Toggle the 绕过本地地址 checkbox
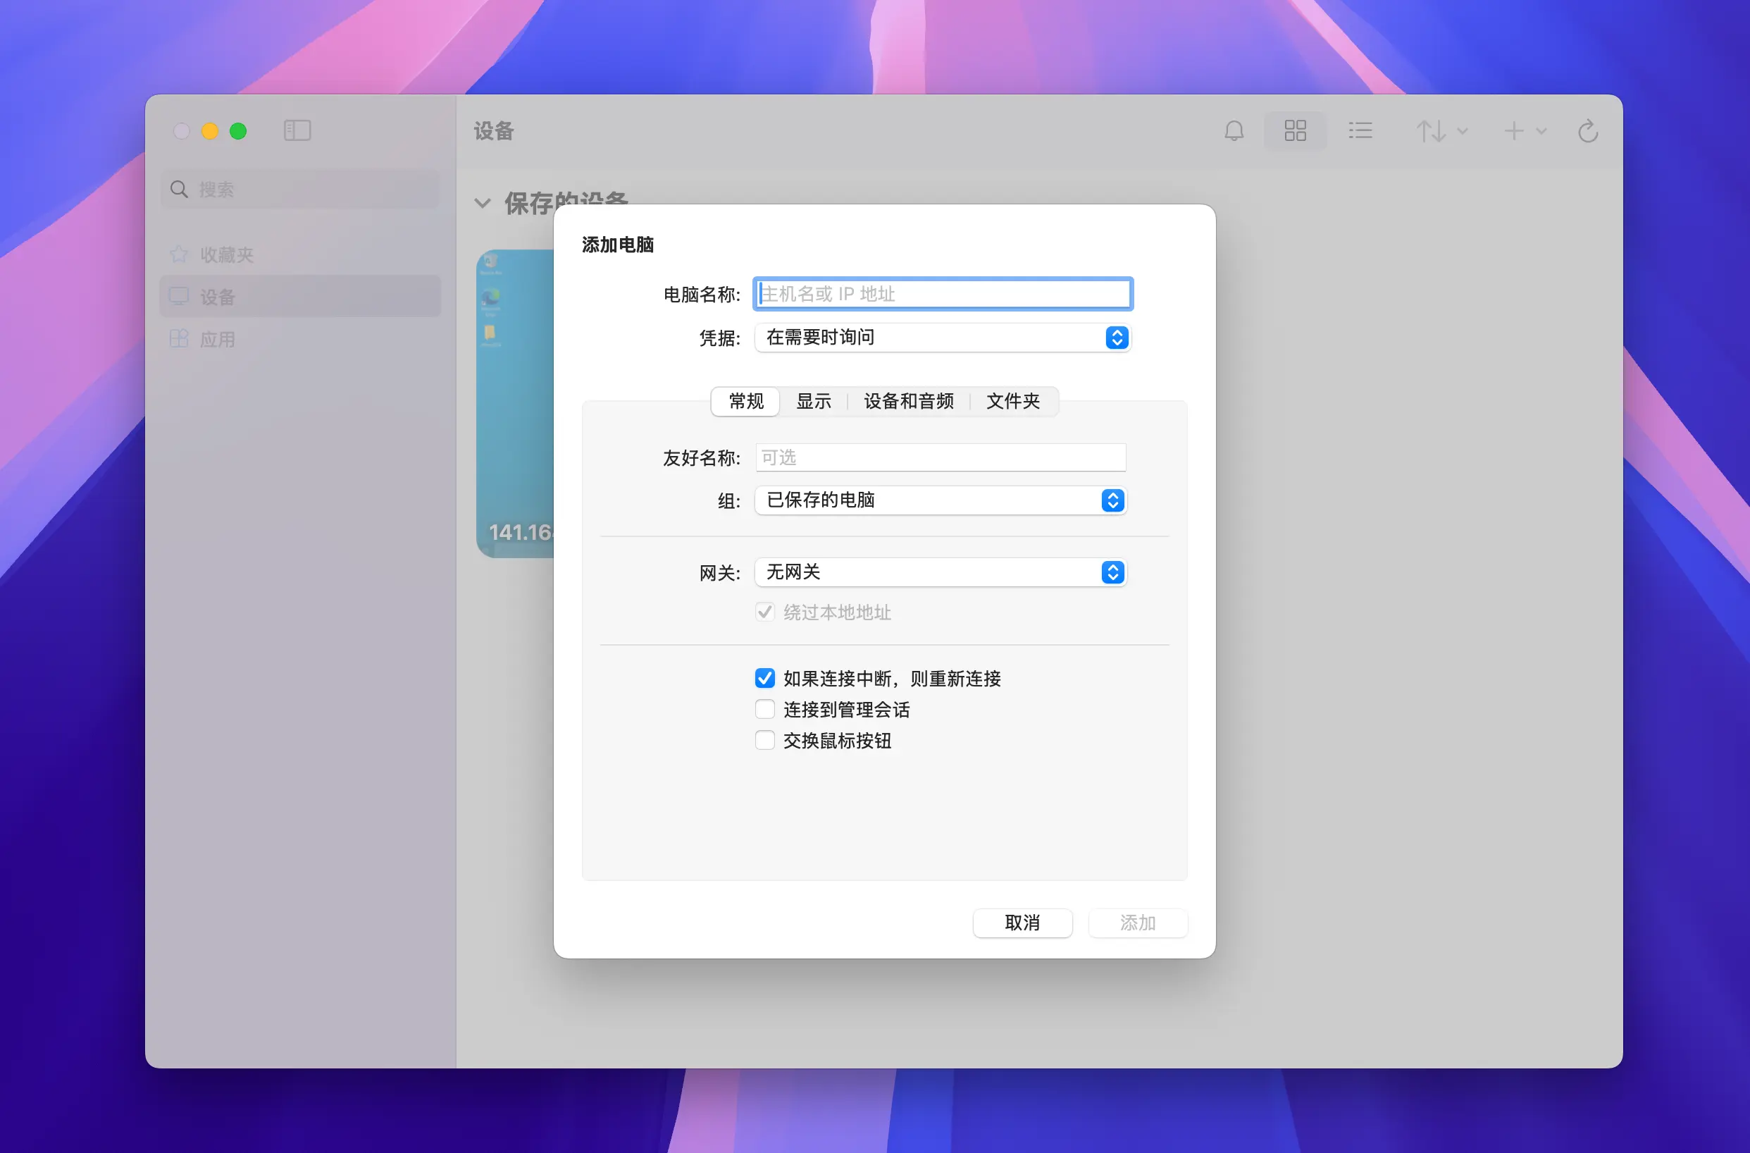The width and height of the screenshot is (1750, 1153). (x=764, y=612)
